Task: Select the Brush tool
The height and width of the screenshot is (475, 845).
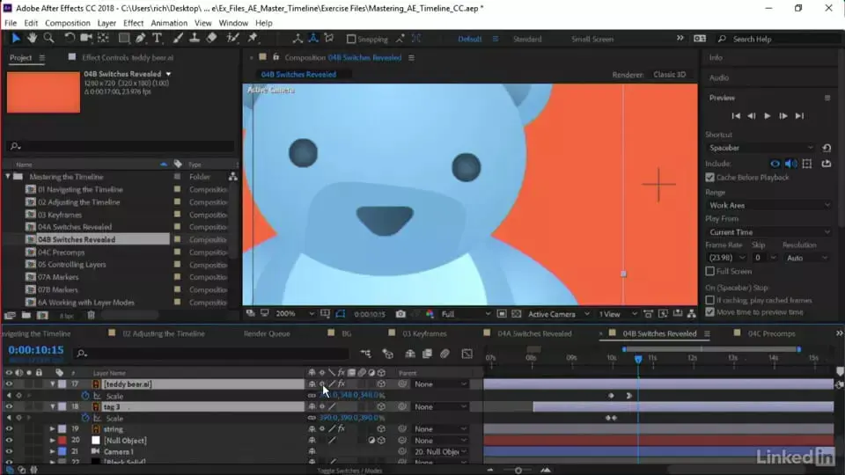Action: (177, 38)
